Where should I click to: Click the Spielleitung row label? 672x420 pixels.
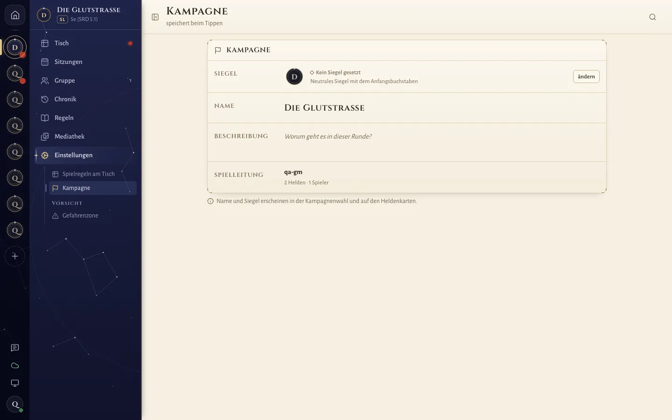238,175
